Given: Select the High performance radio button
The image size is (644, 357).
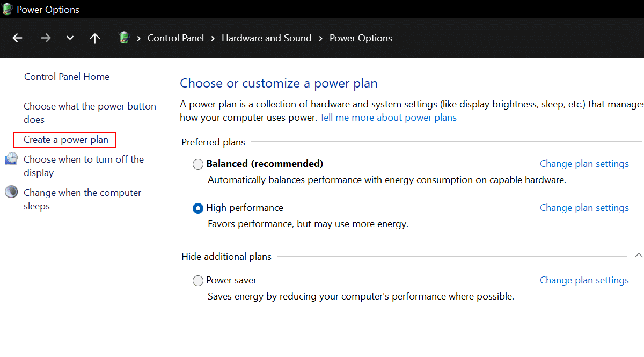Looking at the screenshot, I should pos(198,208).
